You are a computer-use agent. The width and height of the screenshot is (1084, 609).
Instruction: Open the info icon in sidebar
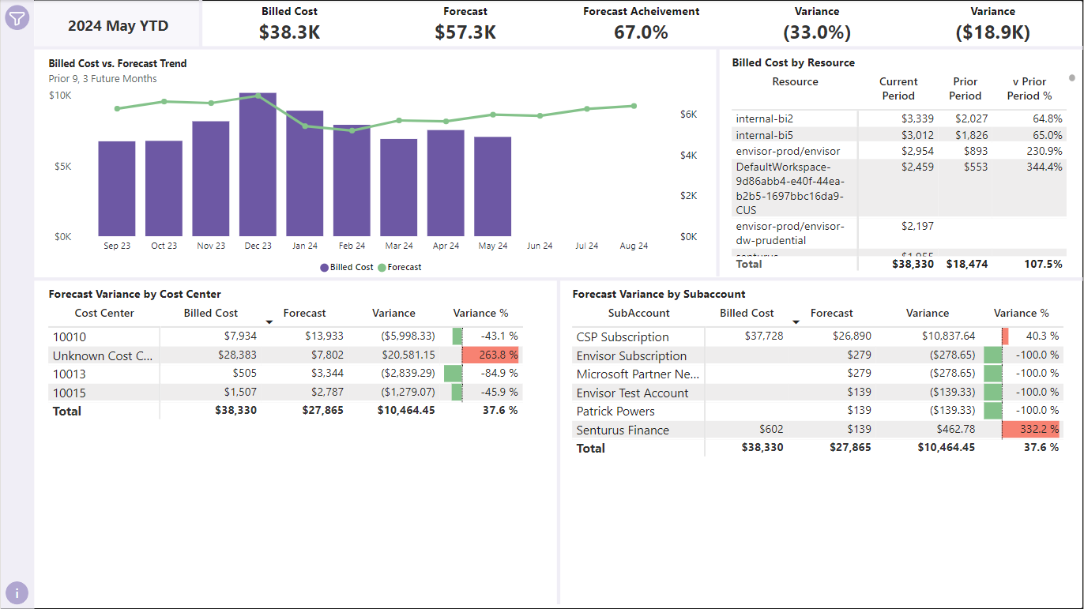click(x=17, y=592)
